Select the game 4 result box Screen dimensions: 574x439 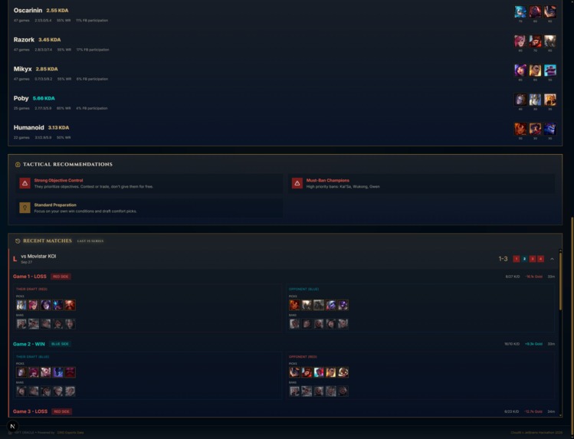pyautogui.click(x=541, y=259)
